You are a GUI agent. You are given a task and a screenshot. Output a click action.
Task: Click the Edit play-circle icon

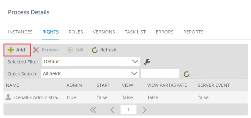tap(70, 50)
